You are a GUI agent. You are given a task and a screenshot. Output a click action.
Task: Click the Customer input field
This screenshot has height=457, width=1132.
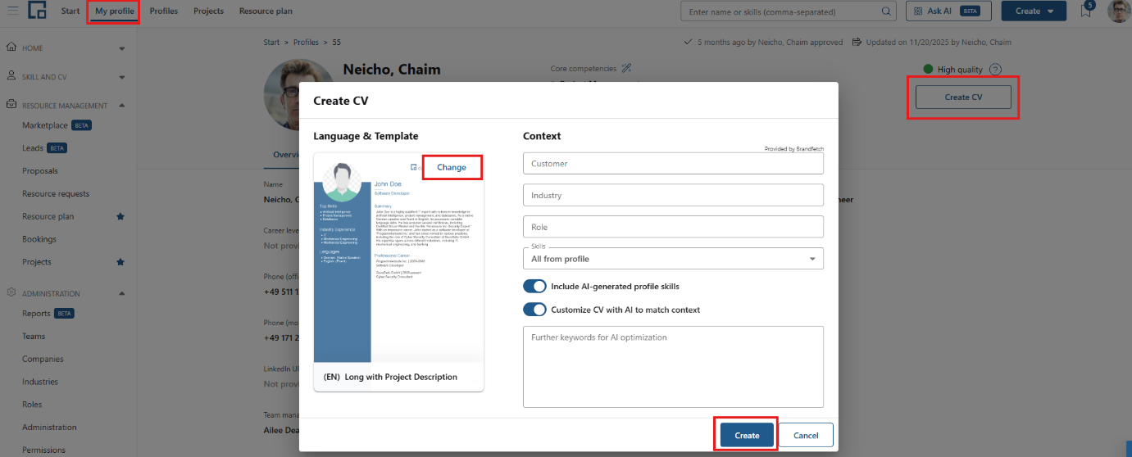673,163
